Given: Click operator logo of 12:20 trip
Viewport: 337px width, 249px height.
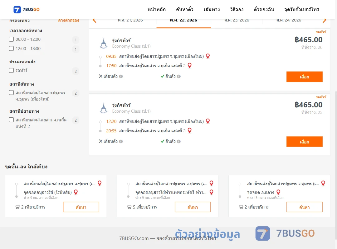Looking at the screenshot, I should tap(104, 108).
